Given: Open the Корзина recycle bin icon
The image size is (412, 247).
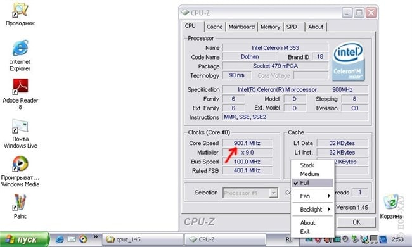Looking at the screenshot, I should tap(391, 207).
